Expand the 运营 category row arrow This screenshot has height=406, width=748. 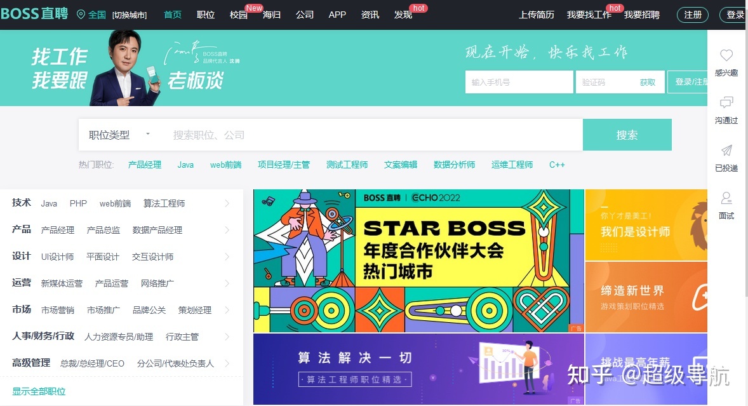227,283
